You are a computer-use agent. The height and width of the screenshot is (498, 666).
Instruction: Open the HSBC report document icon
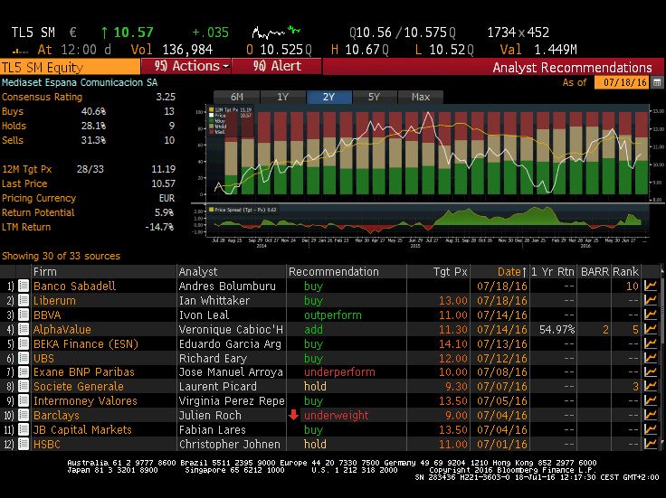24,444
